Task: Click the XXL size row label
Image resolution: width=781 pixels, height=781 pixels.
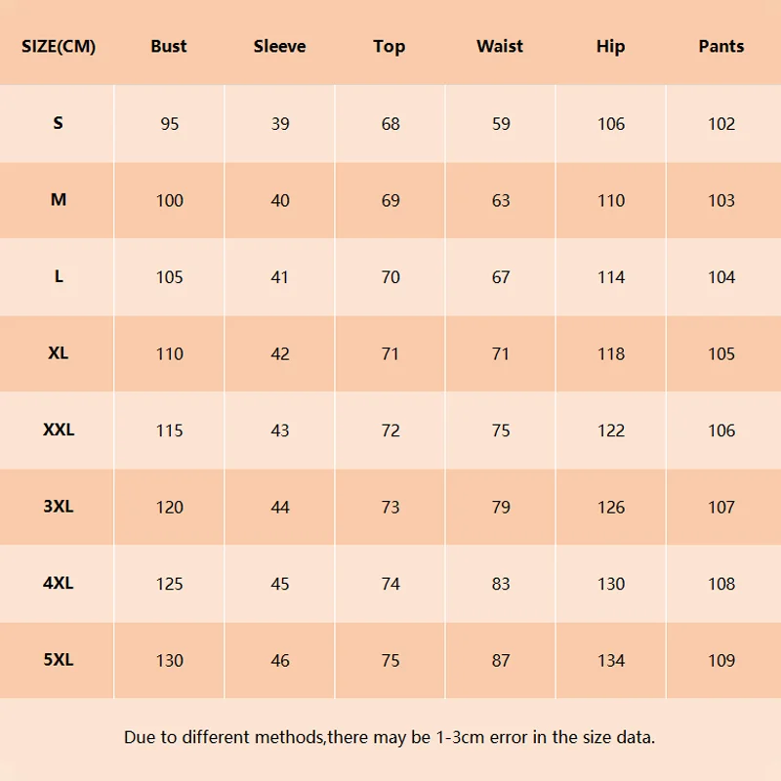Action: 59,430
